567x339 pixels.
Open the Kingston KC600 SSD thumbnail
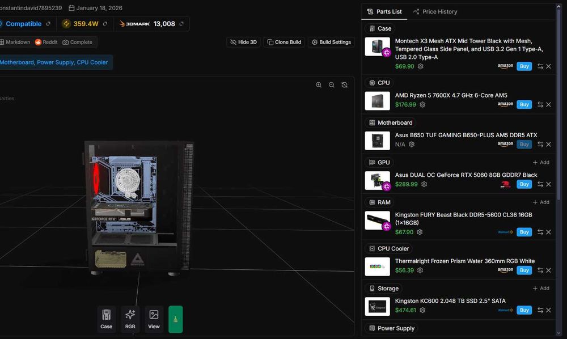(x=377, y=307)
